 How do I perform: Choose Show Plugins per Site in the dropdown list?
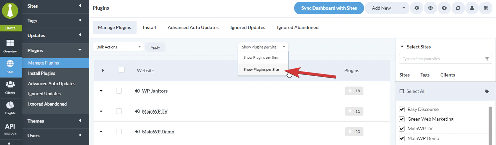(x=263, y=69)
